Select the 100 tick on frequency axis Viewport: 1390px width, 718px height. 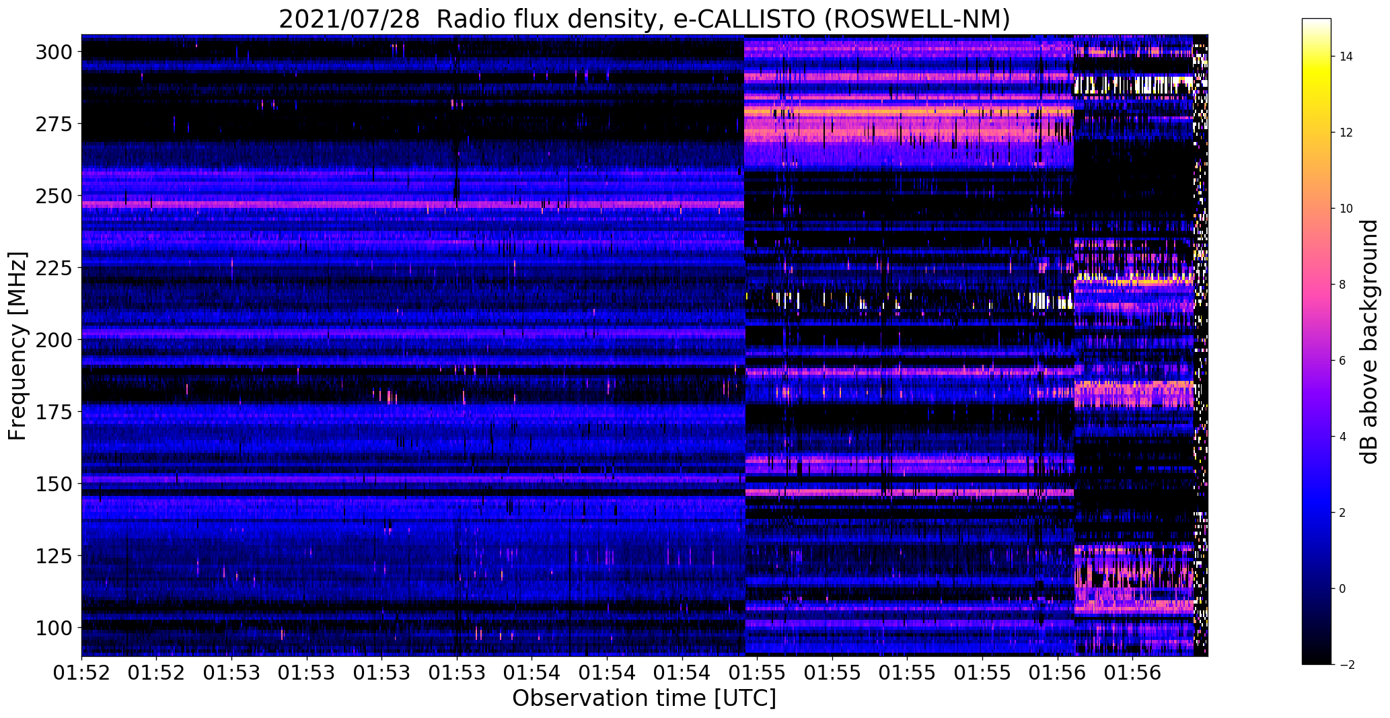pos(54,628)
